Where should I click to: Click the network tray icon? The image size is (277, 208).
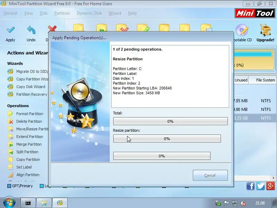235,203
